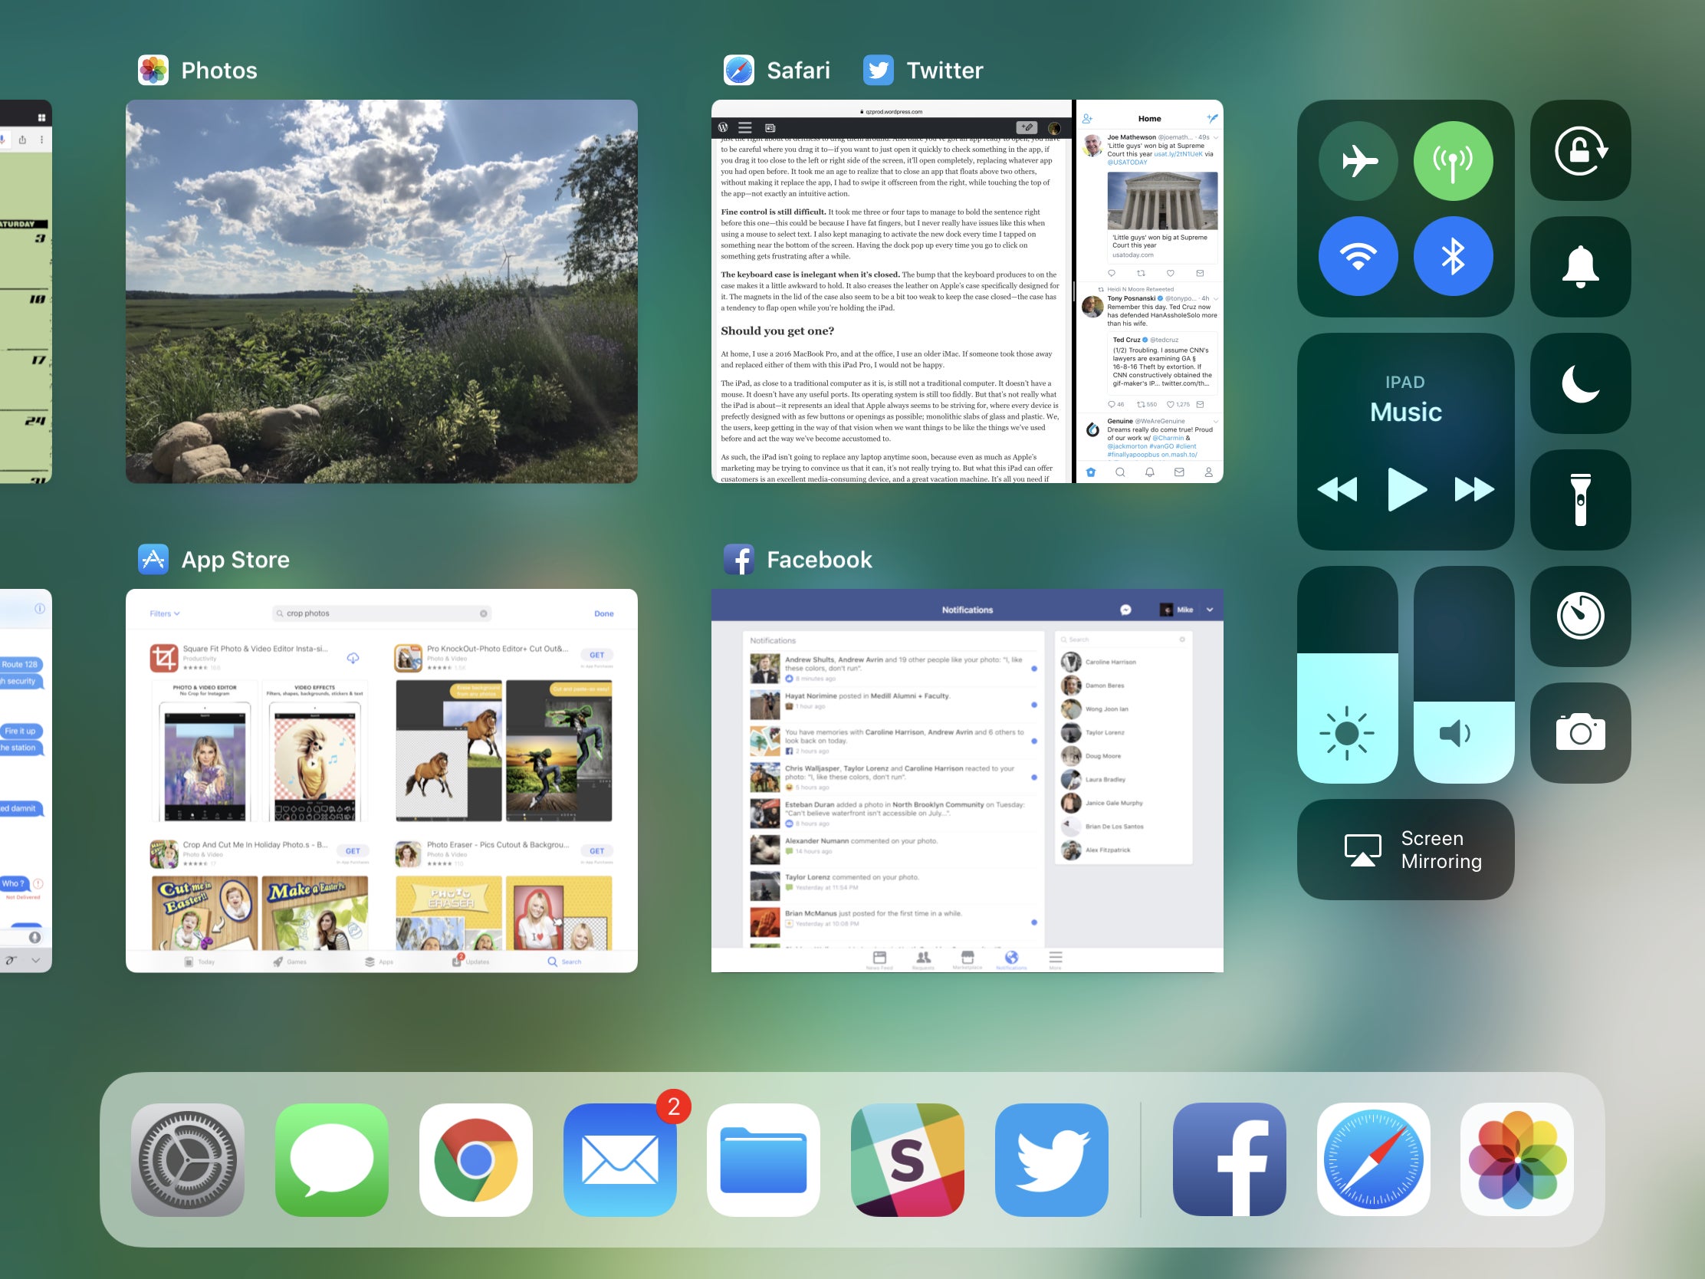This screenshot has width=1705, height=1279.
Task: Expand Tony Posnanski tweet options chevron
Action: coord(1217,298)
